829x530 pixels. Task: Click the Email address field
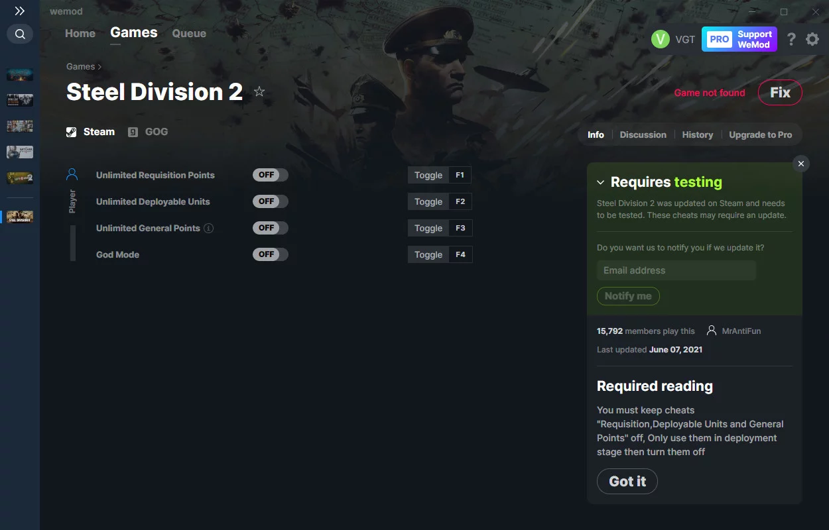(x=676, y=270)
